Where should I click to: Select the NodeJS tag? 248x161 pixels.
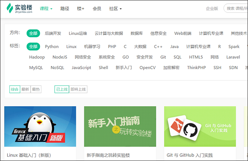click(60, 57)
